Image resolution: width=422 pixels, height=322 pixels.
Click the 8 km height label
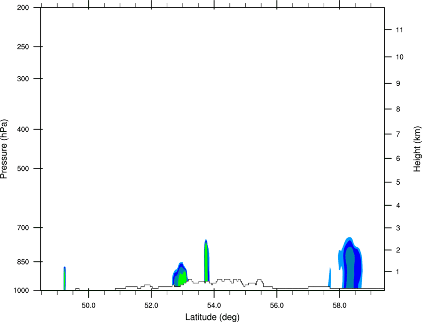[x=398, y=109]
